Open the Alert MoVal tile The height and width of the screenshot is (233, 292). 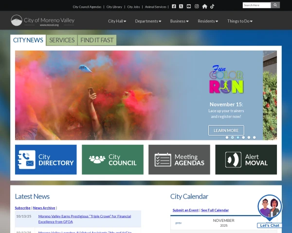point(246,160)
